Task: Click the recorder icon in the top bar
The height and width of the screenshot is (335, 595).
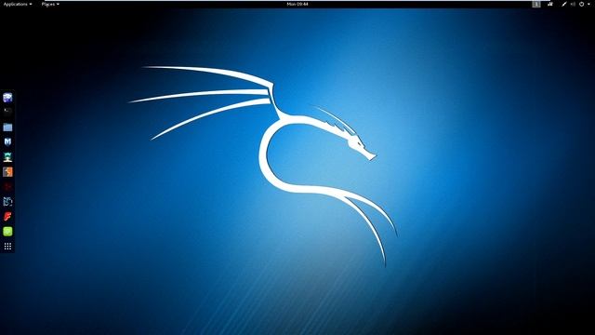Action: pyautogui.click(x=550, y=4)
